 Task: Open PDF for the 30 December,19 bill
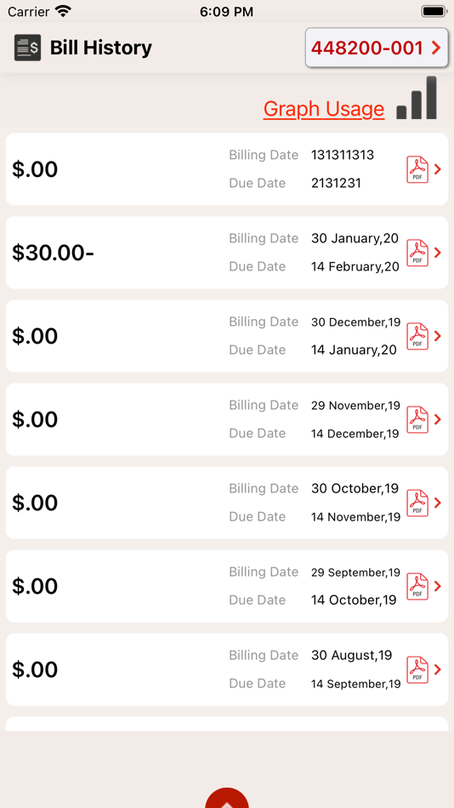point(417,337)
